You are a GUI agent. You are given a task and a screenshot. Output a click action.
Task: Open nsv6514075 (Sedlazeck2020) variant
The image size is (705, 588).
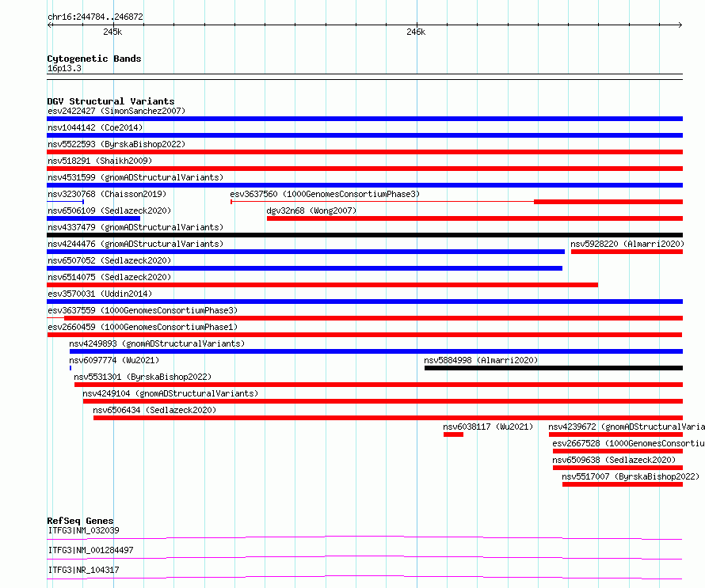(x=109, y=277)
